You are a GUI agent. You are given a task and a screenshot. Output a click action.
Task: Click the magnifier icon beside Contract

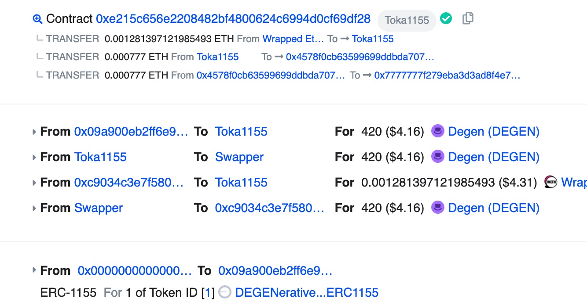[x=37, y=19]
